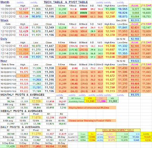Select the POC value 11,396
152x148 pixels.
101,101
